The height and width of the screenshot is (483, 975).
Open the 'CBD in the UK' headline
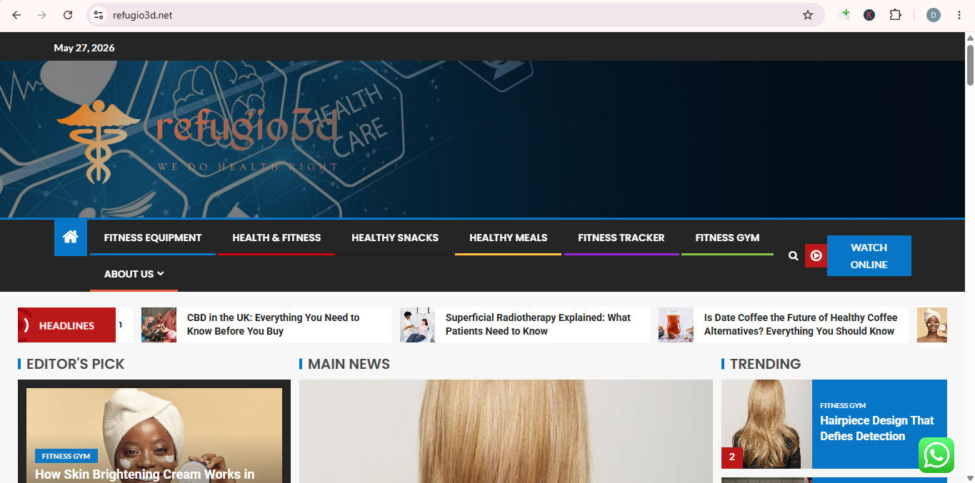click(273, 325)
